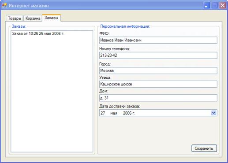
Task: Click the Дом field containing д. 31
Action: [x=158, y=98]
